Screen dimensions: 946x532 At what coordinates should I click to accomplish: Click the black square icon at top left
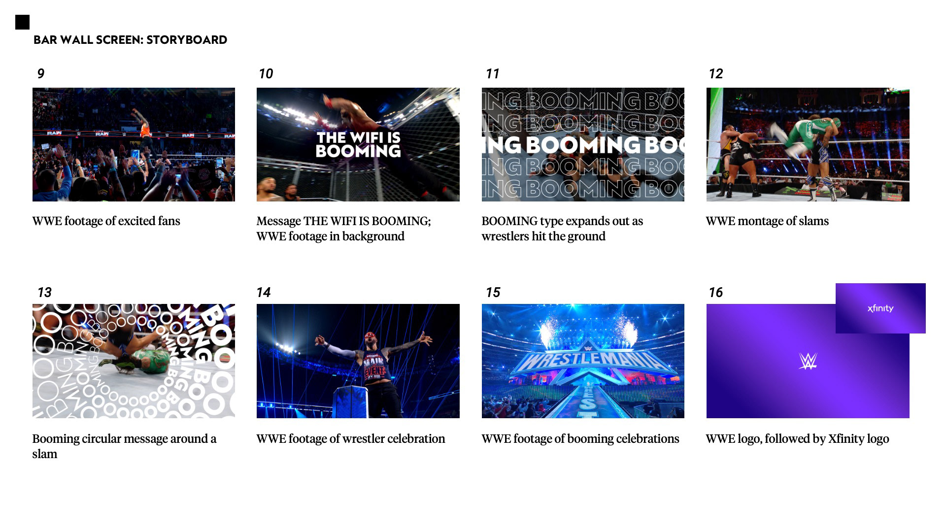22,22
